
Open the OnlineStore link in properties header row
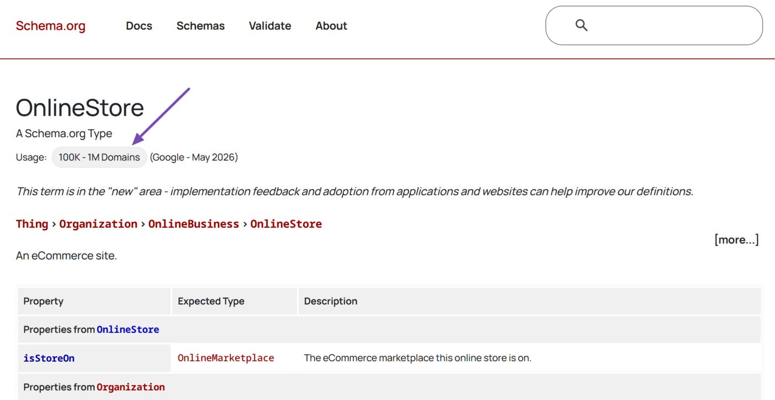click(128, 329)
